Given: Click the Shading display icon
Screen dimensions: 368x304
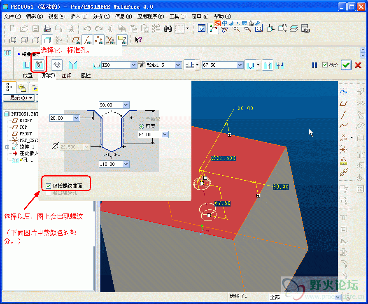Looking at the screenshot, I should [47, 40].
